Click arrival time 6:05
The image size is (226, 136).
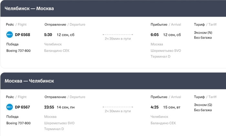pos(155,35)
